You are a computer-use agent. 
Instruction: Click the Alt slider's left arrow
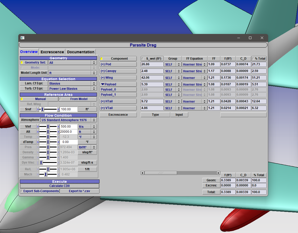(38, 132)
